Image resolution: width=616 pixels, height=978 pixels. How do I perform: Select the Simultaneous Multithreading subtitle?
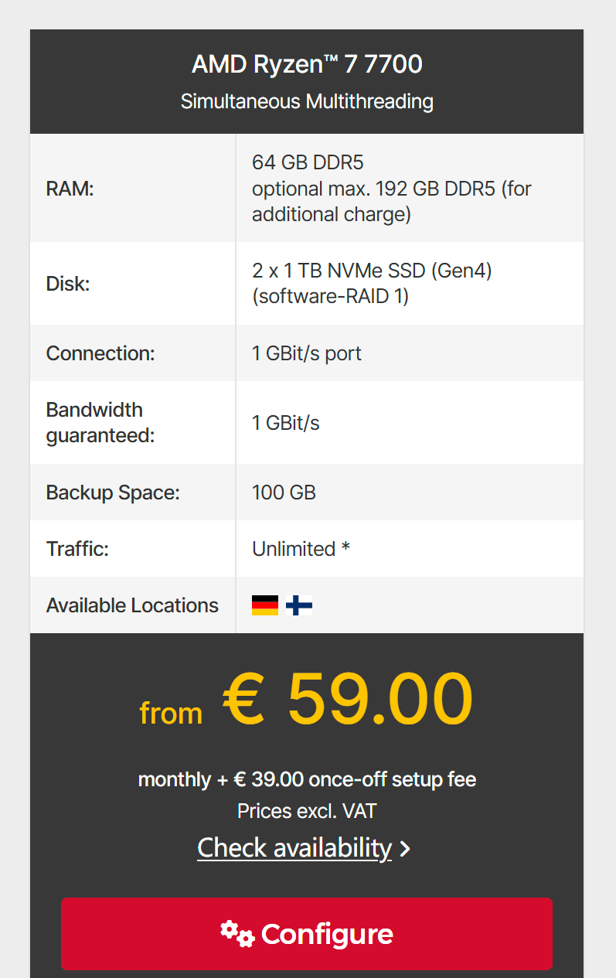pyautogui.click(x=307, y=101)
